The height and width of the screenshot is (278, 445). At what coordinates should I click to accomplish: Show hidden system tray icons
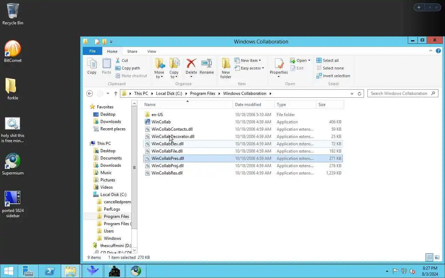tap(387, 271)
